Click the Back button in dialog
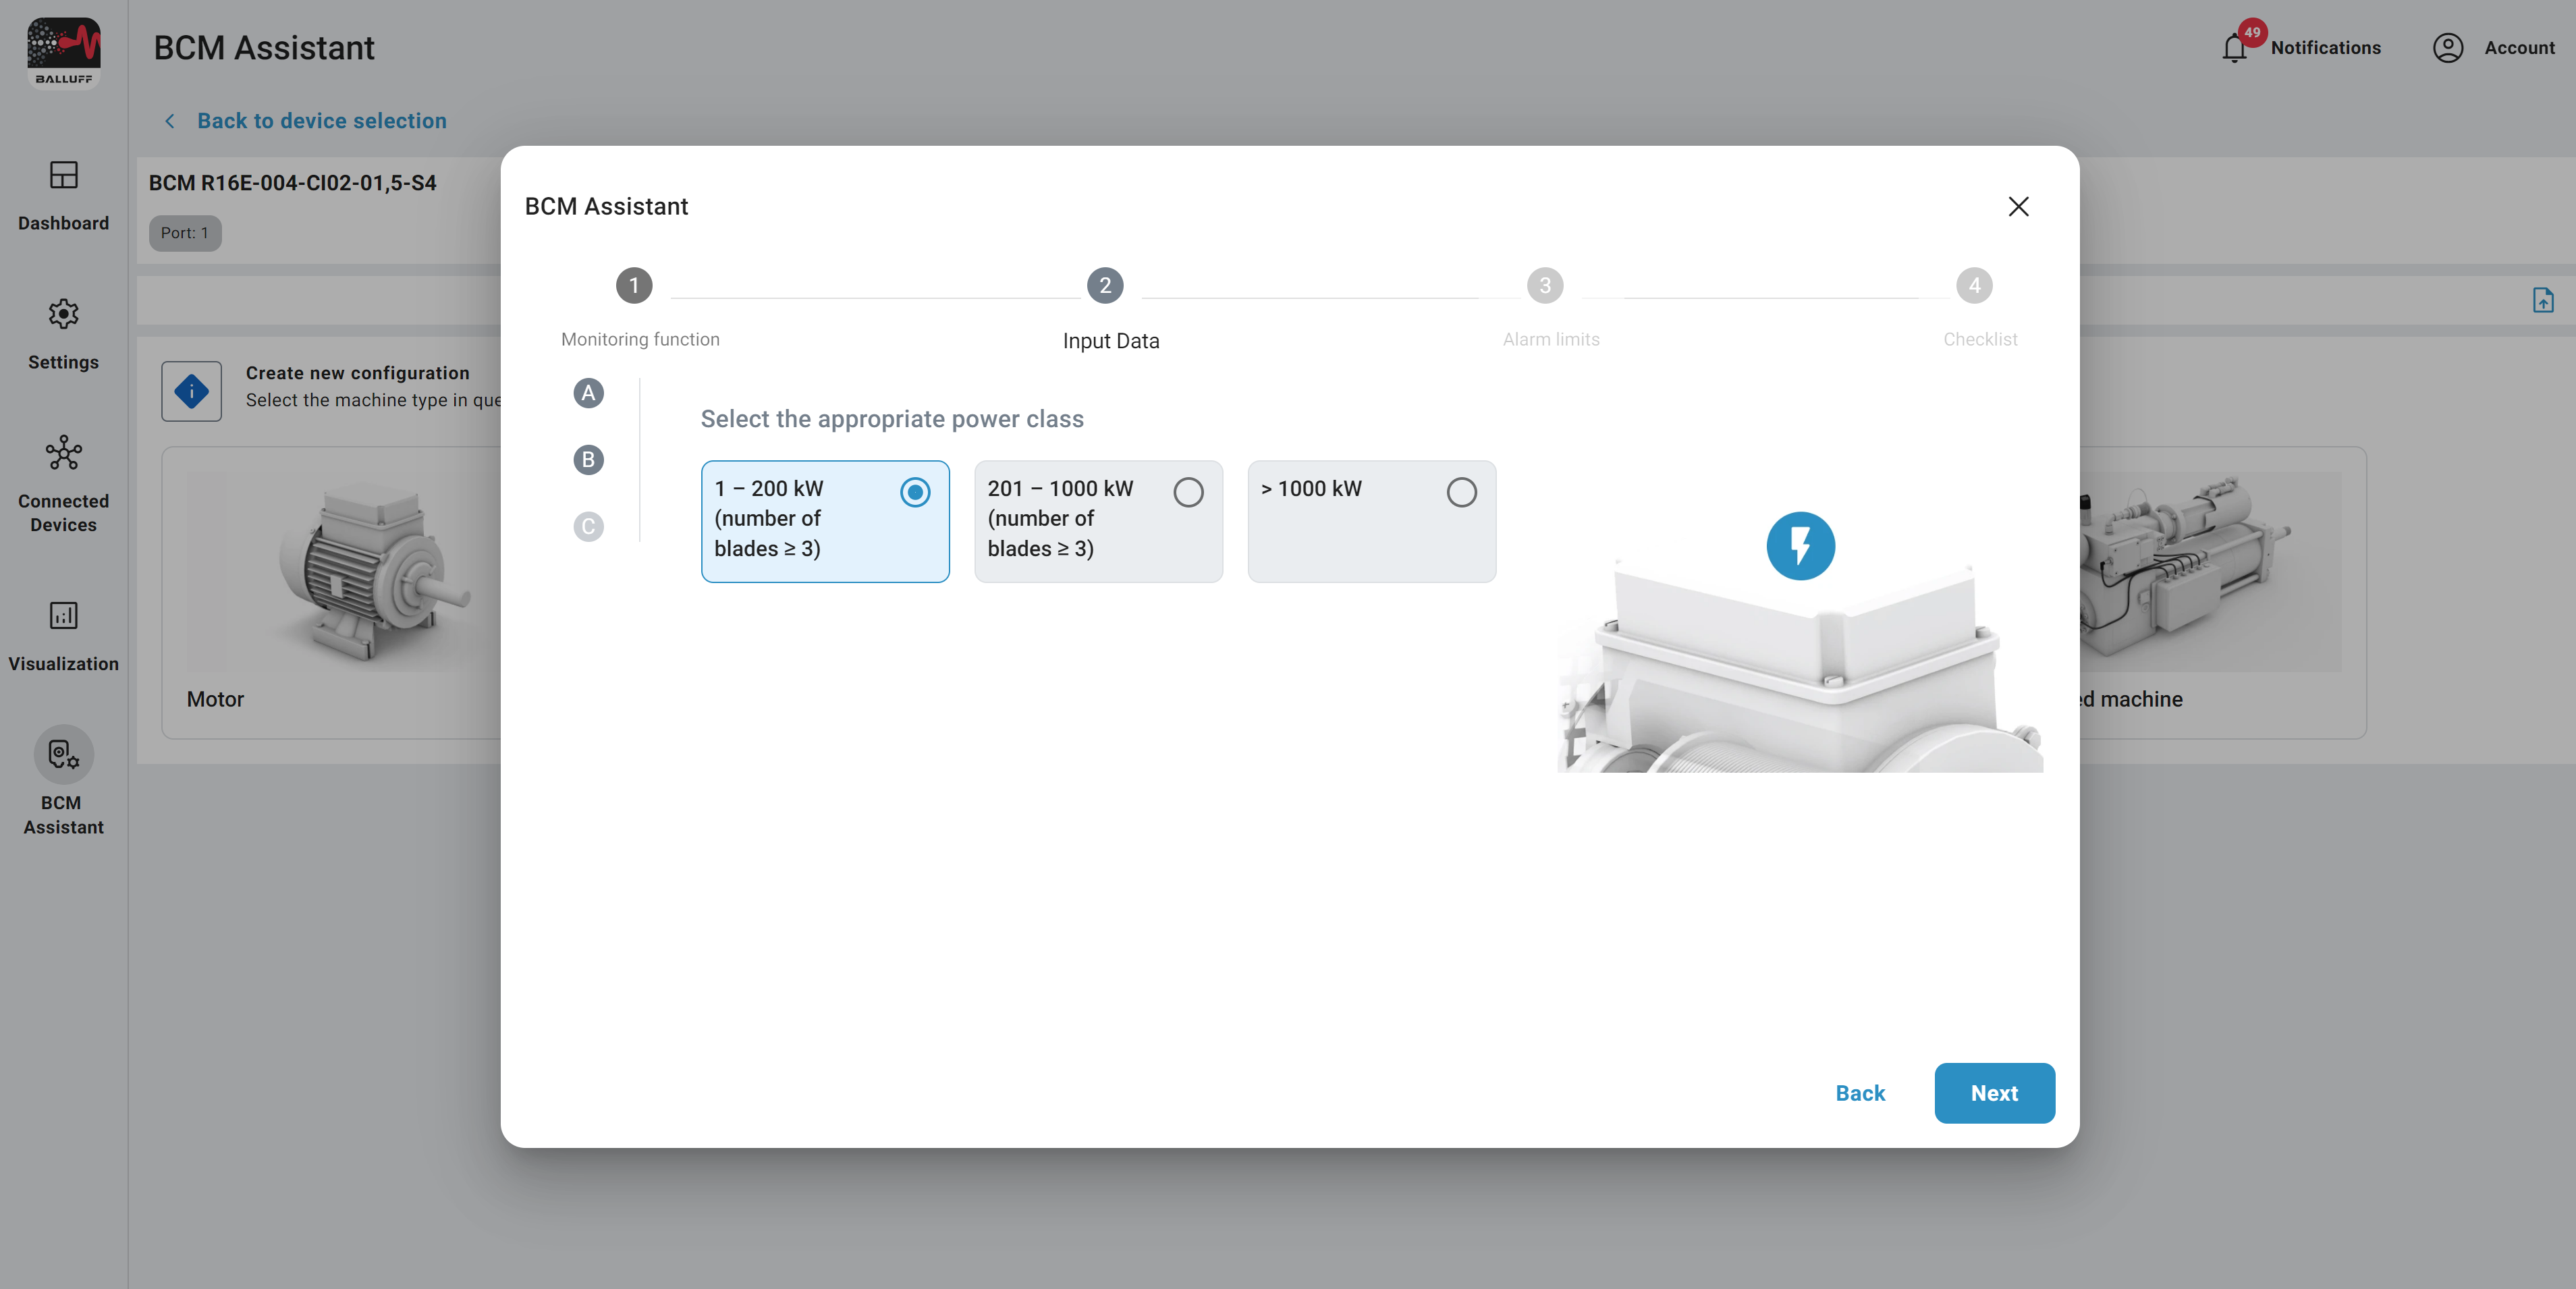Screen dimensions: 2576x1289 [x=1859, y=1093]
